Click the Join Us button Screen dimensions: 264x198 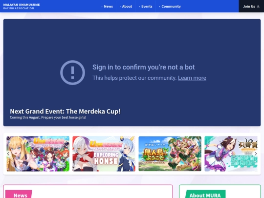coord(251,6)
